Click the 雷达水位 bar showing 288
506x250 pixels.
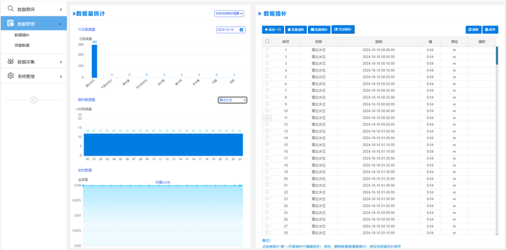[x=94, y=61]
